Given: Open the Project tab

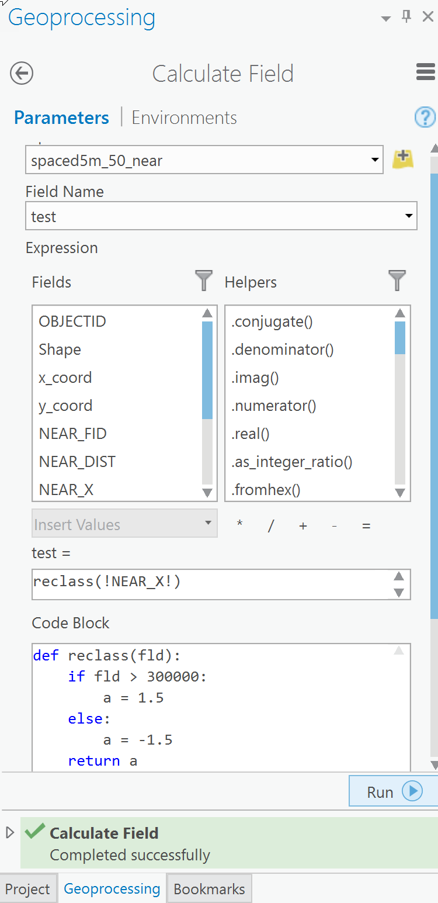Looking at the screenshot, I should tap(28, 888).
